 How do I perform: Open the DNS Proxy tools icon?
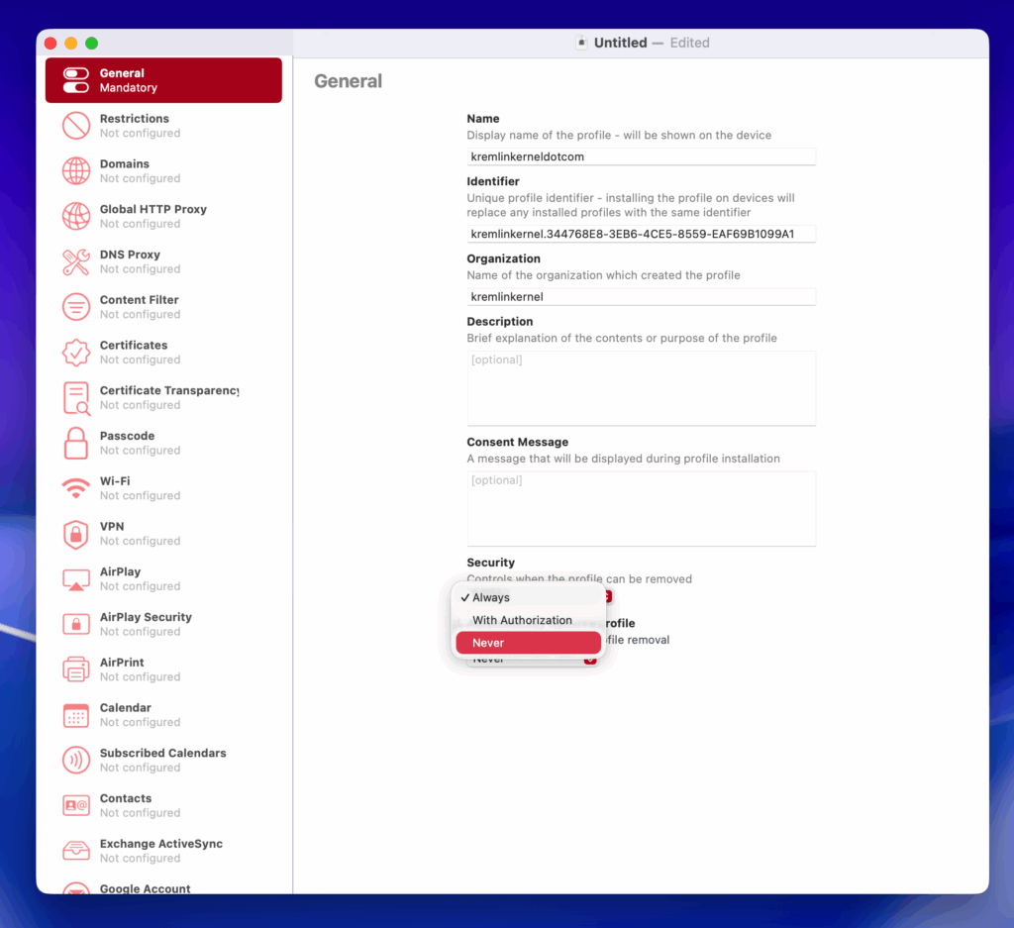point(76,261)
